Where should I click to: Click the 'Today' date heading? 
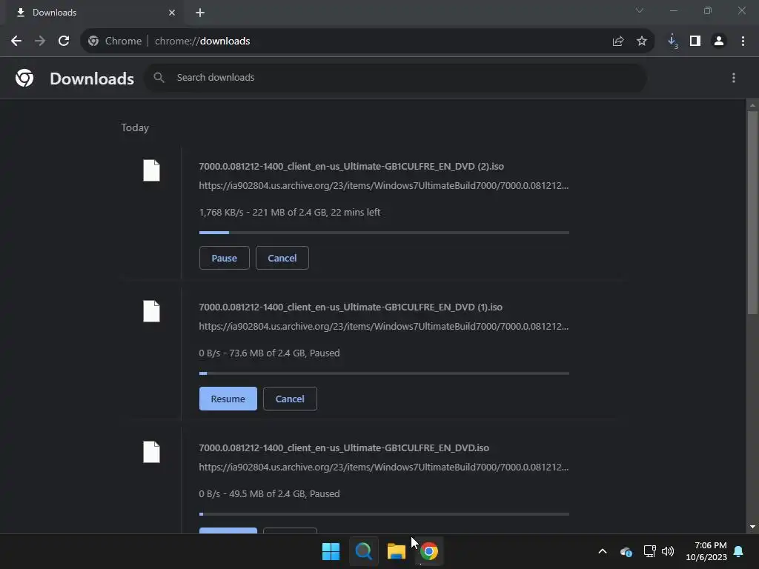pyautogui.click(x=135, y=127)
